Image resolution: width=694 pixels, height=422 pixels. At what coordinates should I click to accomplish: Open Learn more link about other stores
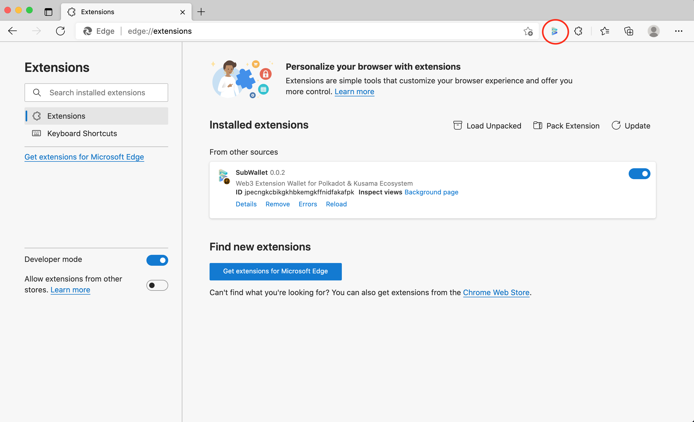point(70,290)
